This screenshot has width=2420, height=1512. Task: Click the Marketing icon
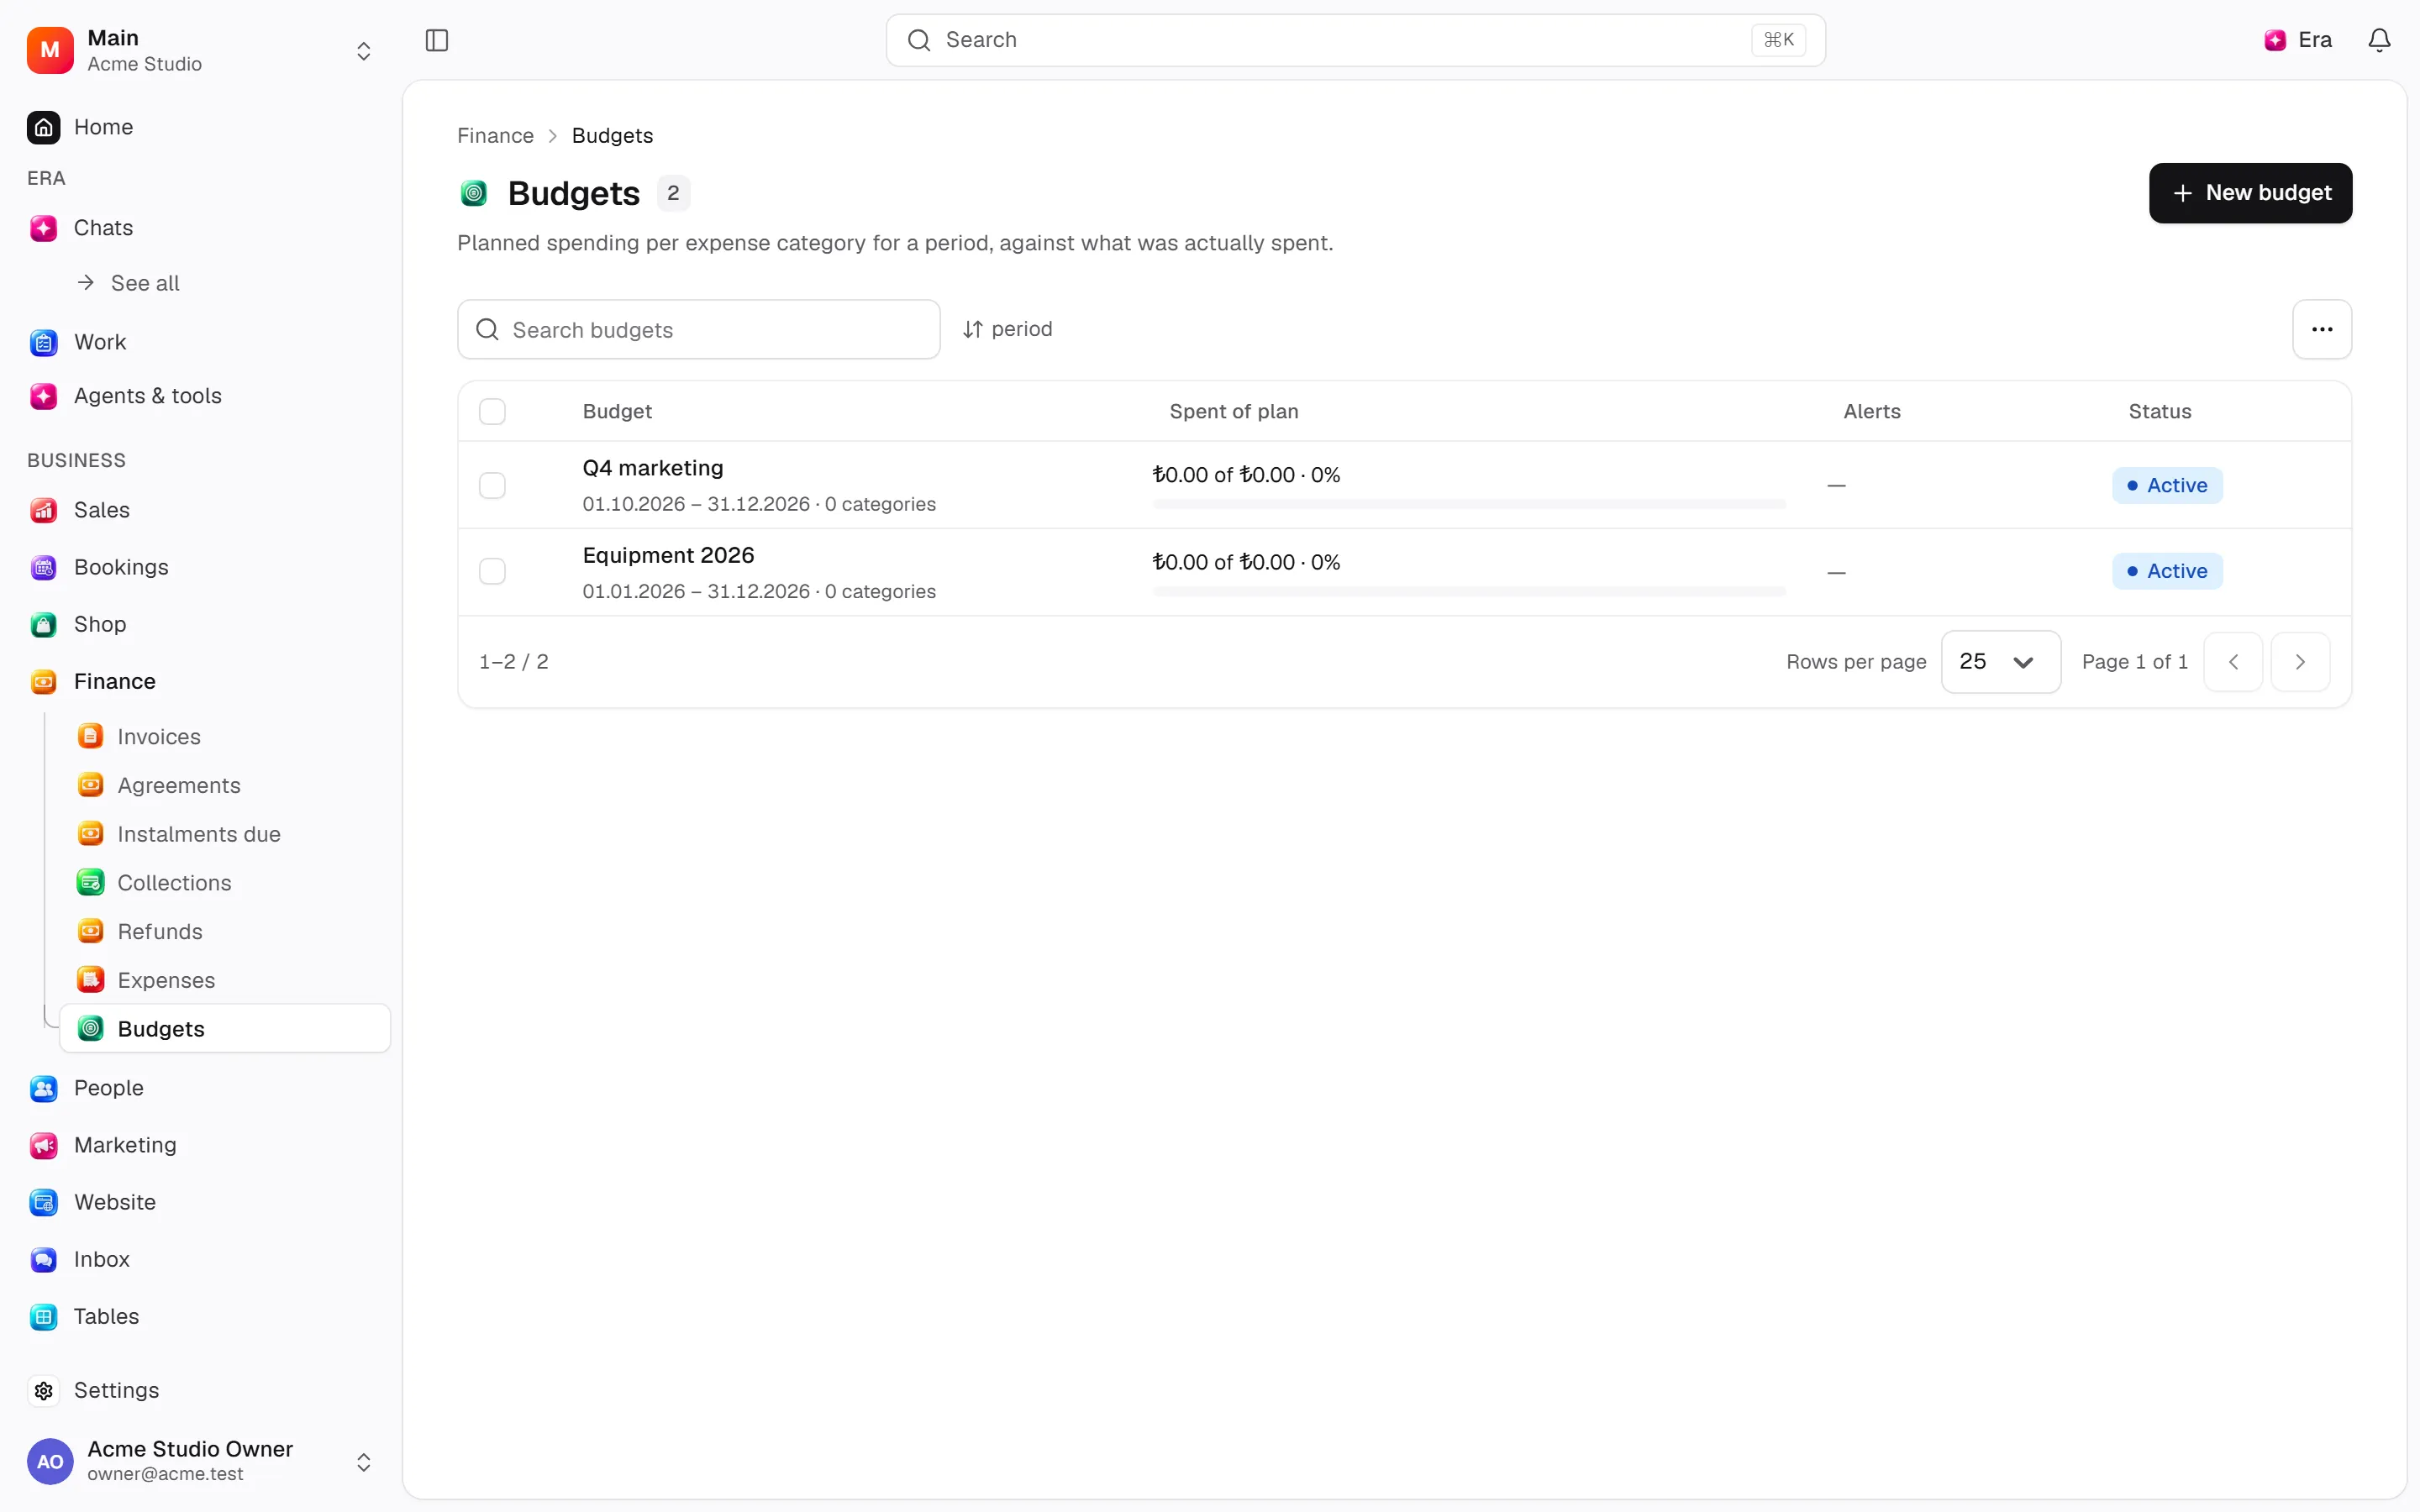pyautogui.click(x=43, y=1145)
